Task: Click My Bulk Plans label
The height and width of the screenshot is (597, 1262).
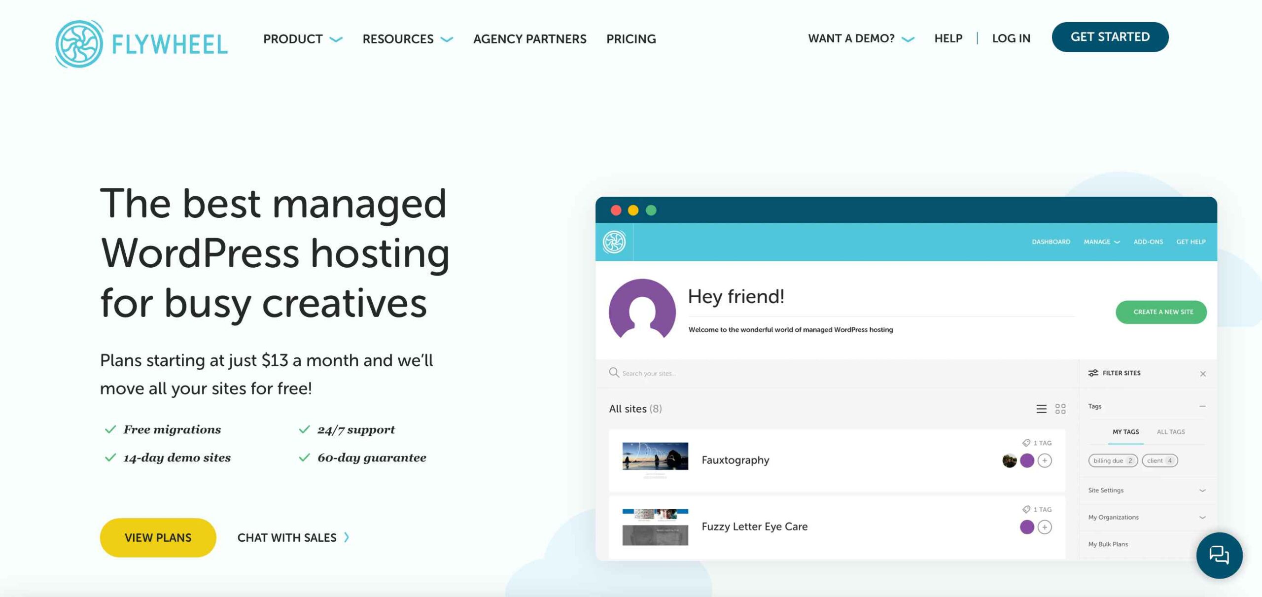Action: click(x=1108, y=544)
